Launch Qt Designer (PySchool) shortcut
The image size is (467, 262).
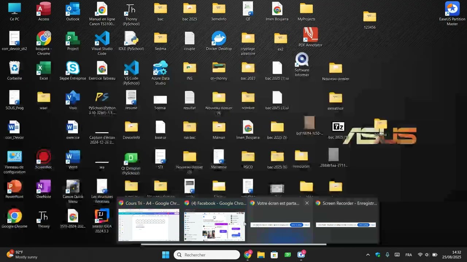131,163
